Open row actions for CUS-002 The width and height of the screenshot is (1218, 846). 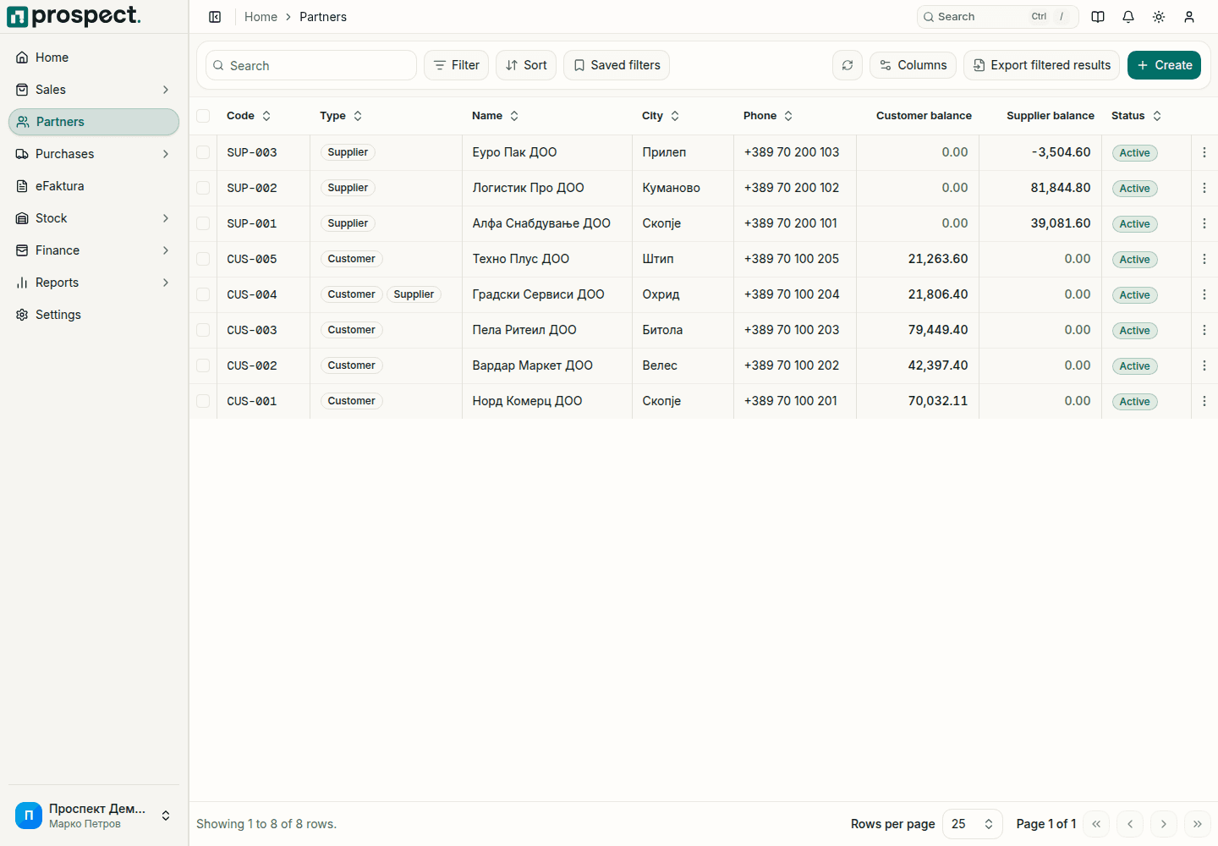[1204, 365]
